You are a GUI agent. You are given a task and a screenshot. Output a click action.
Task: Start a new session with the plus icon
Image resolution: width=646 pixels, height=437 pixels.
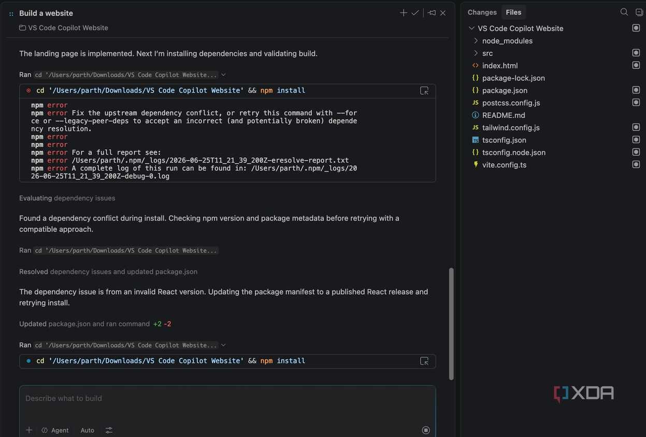(404, 13)
